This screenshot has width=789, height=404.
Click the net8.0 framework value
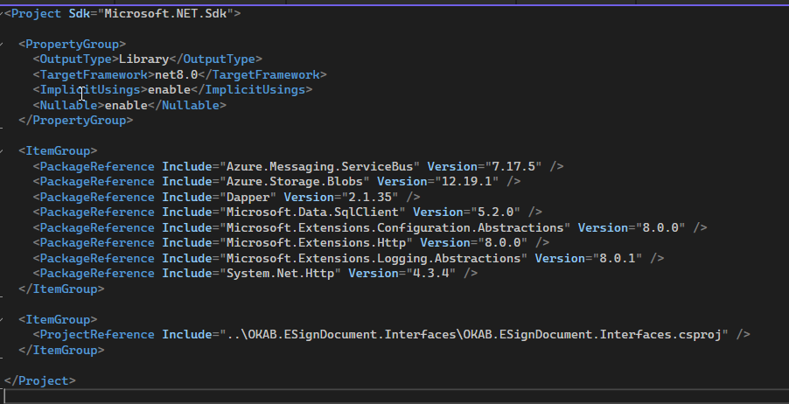click(176, 75)
